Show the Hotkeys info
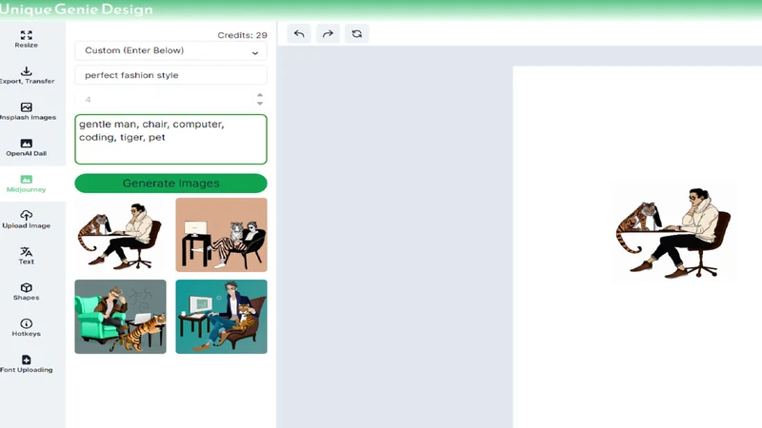 click(27, 327)
